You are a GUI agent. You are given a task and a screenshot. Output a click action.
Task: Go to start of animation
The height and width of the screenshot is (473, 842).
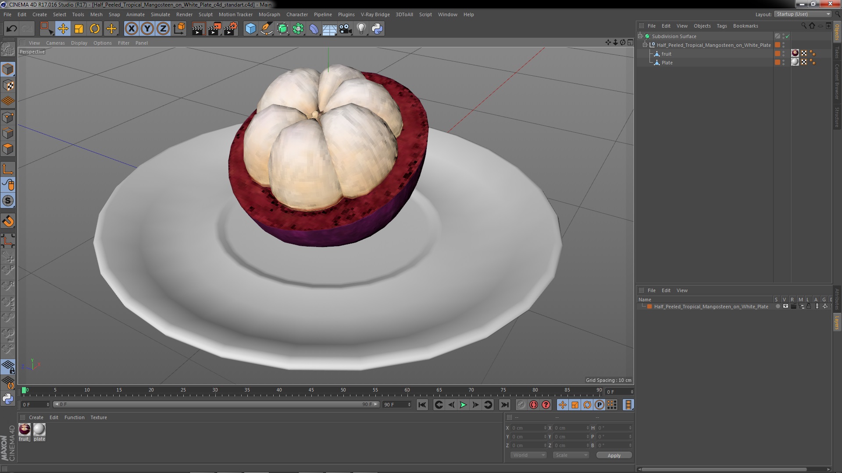pyautogui.click(x=422, y=405)
